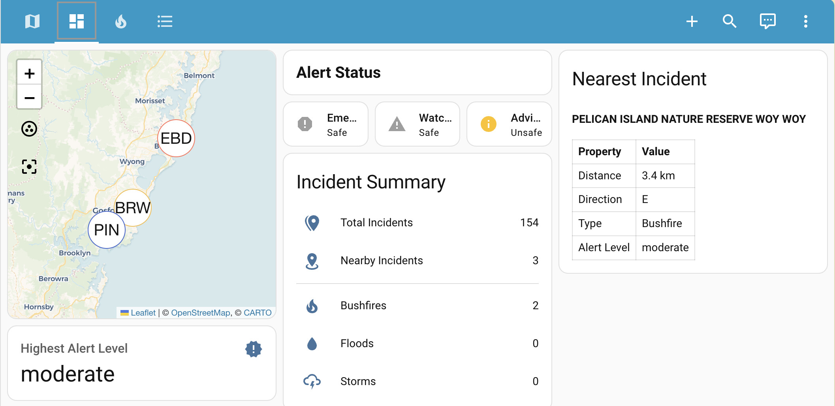Viewport: 835px width, 406px height.
Task: Open the feedback chat icon
Action: coord(767,21)
